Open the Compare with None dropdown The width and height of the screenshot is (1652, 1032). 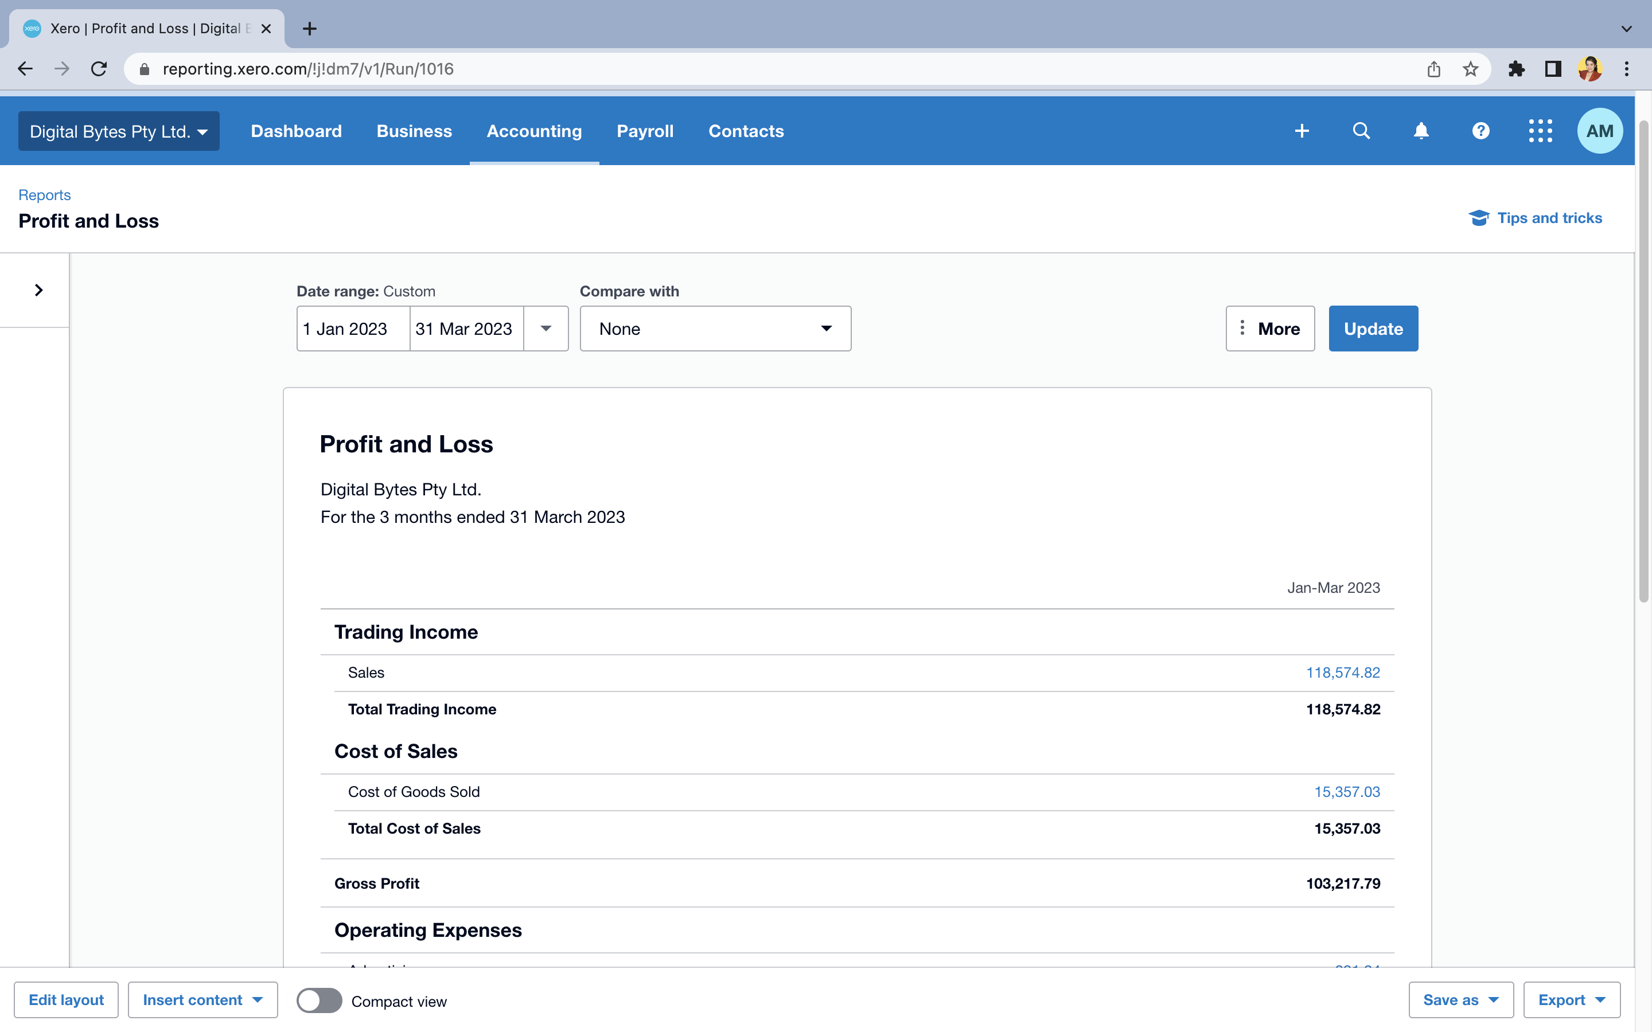715,329
